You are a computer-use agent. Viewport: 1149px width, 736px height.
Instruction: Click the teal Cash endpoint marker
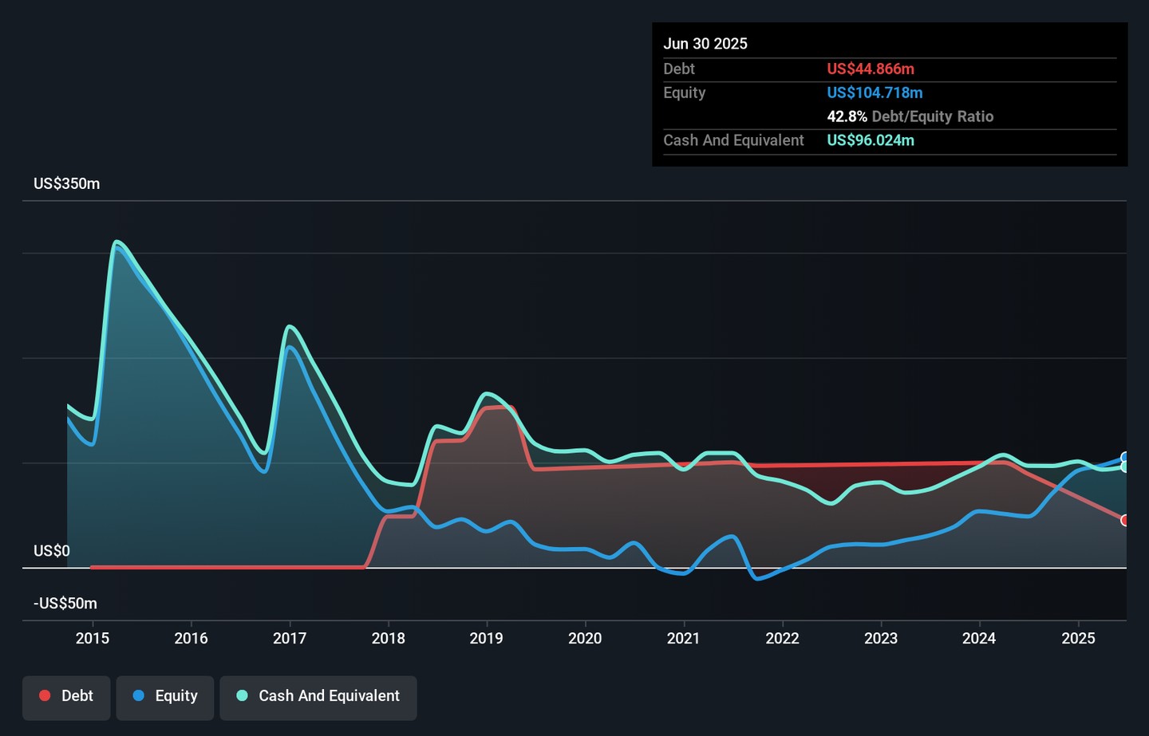pos(1125,467)
